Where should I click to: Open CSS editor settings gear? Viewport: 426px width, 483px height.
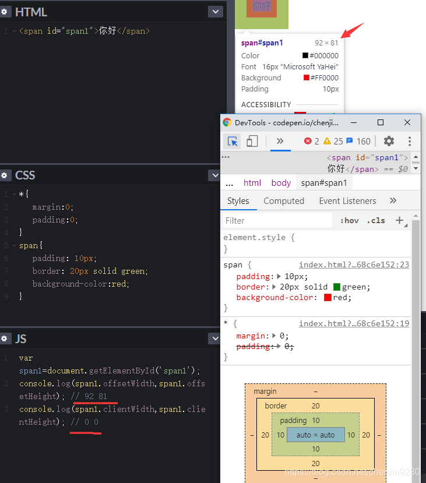point(4,175)
